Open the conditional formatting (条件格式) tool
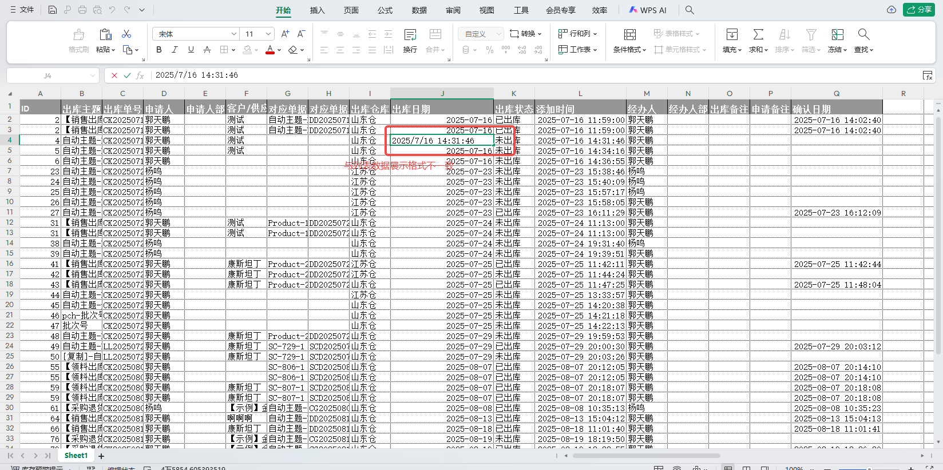Screen dimensions: 943x470 pyautogui.click(x=629, y=35)
